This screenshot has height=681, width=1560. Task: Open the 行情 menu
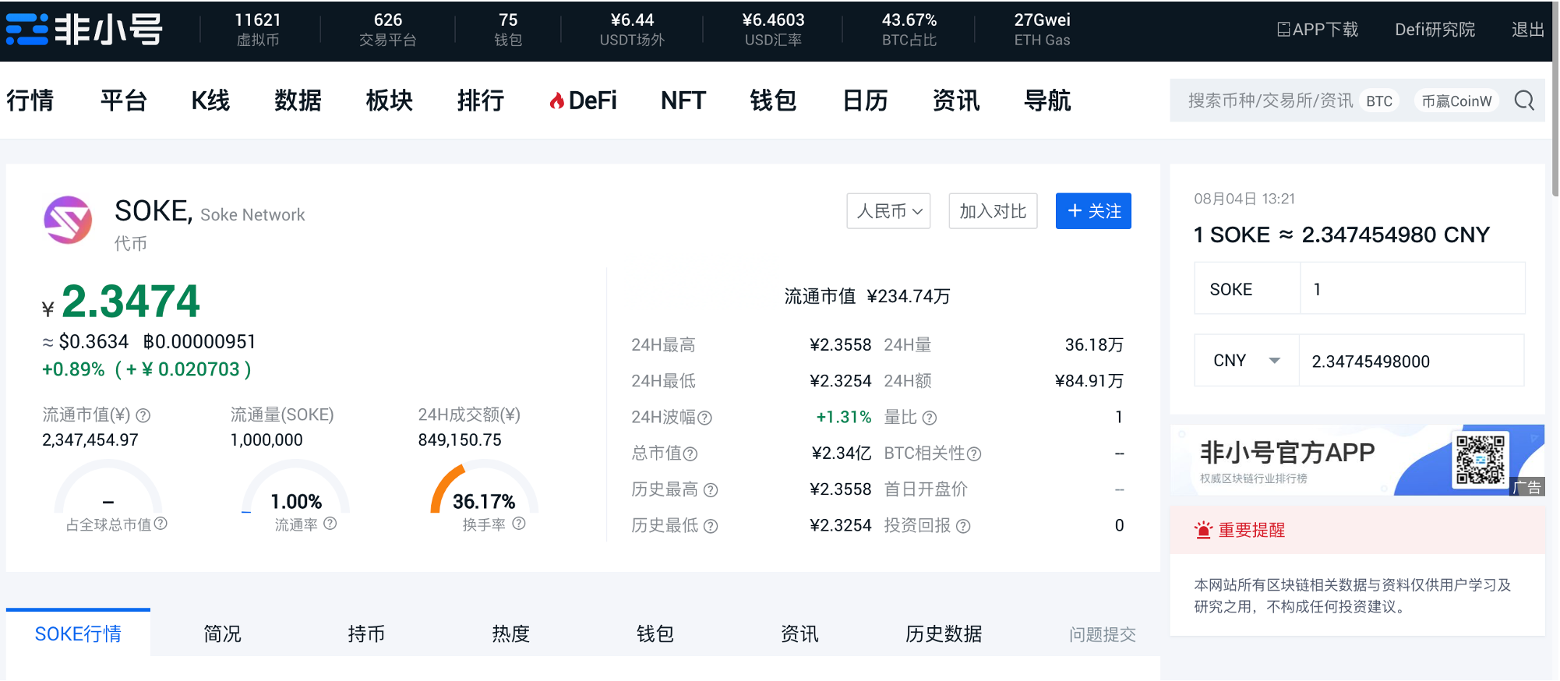pyautogui.click(x=30, y=101)
